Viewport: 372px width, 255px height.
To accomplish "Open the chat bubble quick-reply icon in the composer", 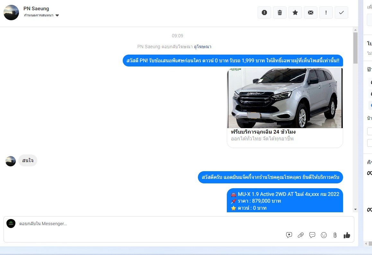I will 312,235.
